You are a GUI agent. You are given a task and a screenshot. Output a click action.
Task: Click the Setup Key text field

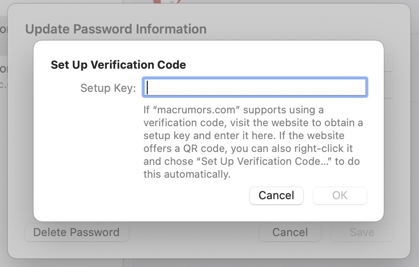[x=255, y=88]
